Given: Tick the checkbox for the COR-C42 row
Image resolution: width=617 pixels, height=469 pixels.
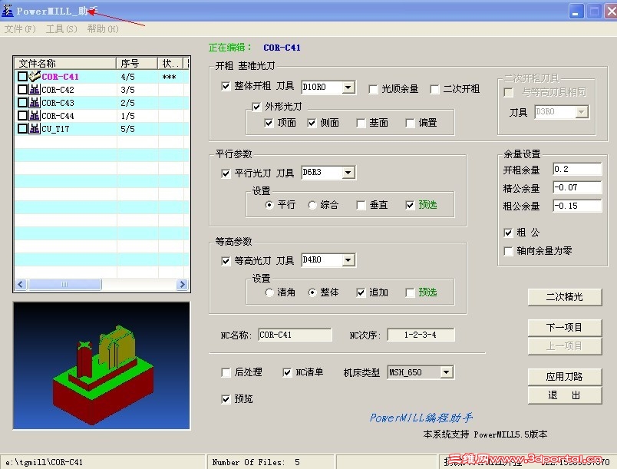Looking at the screenshot, I should pyautogui.click(x=23, y=89).
